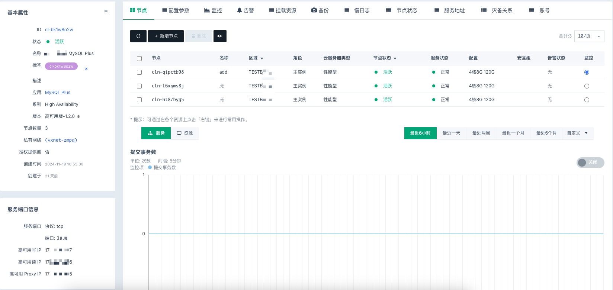
Task: Open the 慢日志 tab
Action: coord(357,10)
